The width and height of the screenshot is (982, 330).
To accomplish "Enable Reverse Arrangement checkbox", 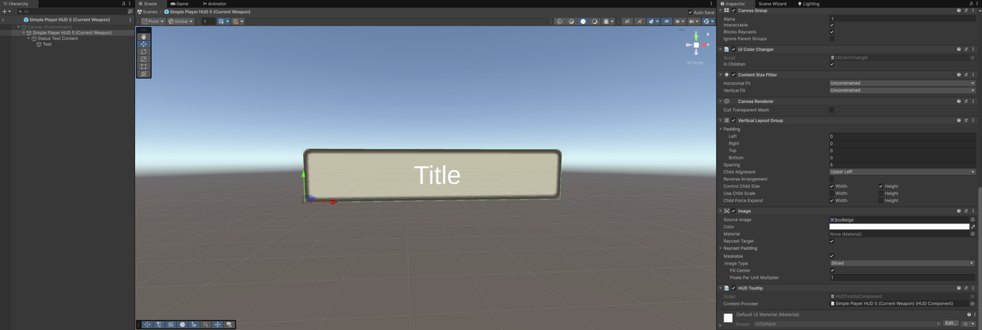I will click(832, 180).
